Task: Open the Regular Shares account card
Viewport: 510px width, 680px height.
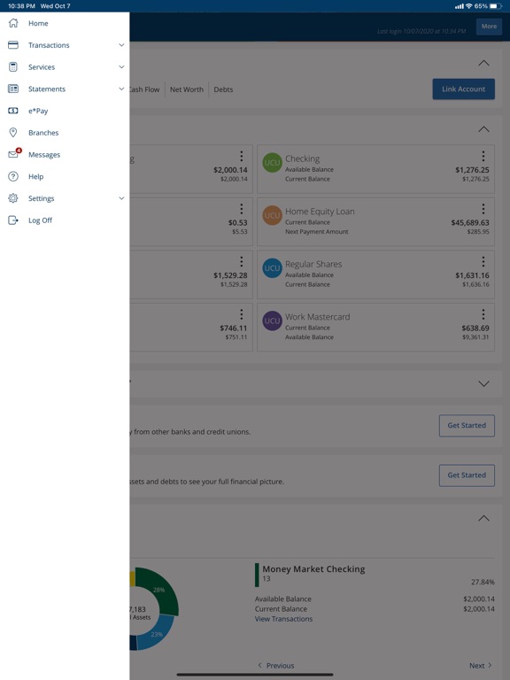Action: click(x=376, y=274)
